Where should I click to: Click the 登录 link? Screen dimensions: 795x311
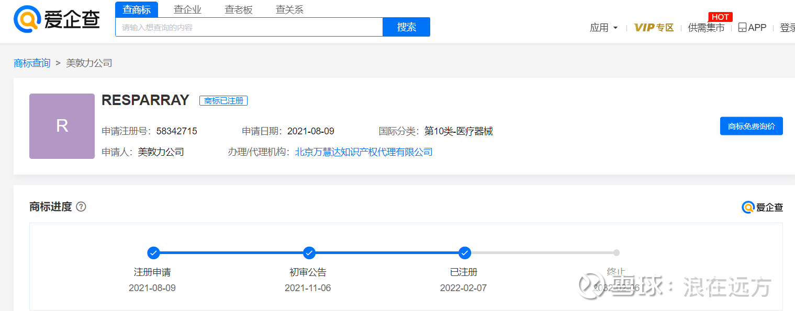787,28
